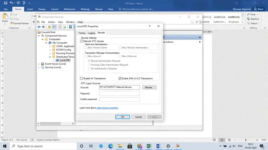Click the Confirm password field
Image resolution: width=268 pixels, height=150 pixels.
(120, 99)
